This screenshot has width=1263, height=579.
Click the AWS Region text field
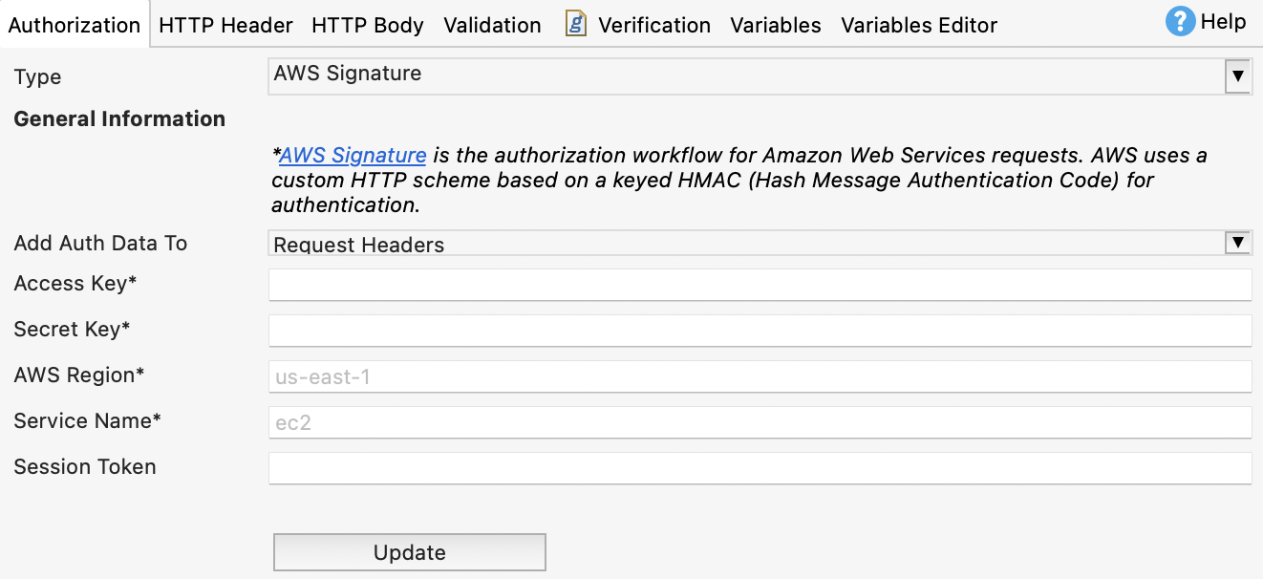760,376
